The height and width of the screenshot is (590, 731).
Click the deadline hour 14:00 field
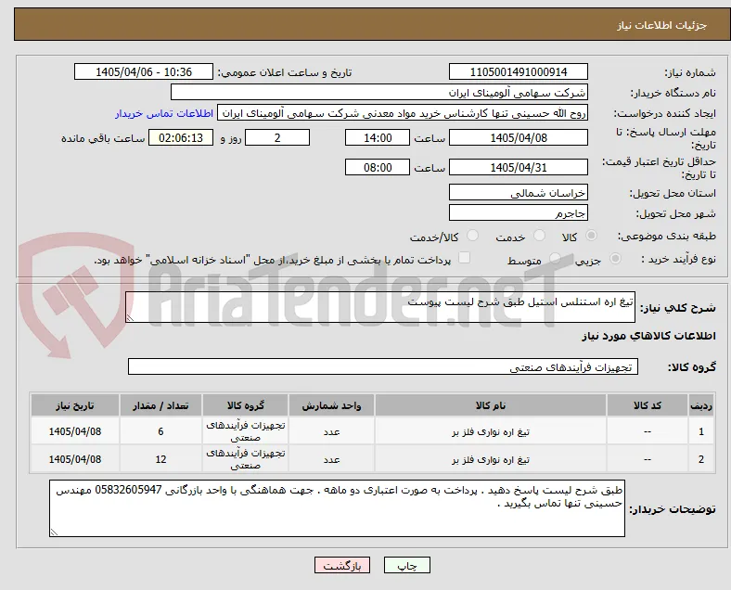pos(378,138)
